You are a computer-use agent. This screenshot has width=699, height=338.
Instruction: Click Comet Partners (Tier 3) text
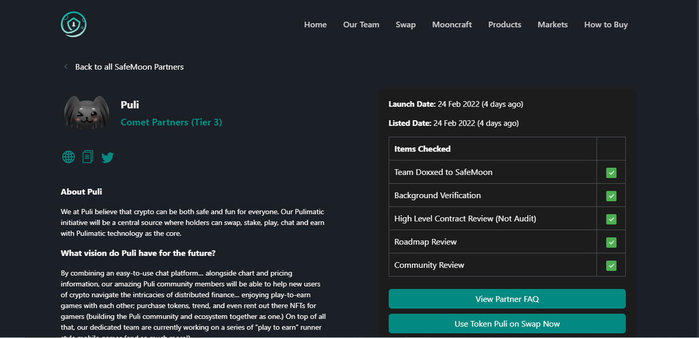pos(171,122)
